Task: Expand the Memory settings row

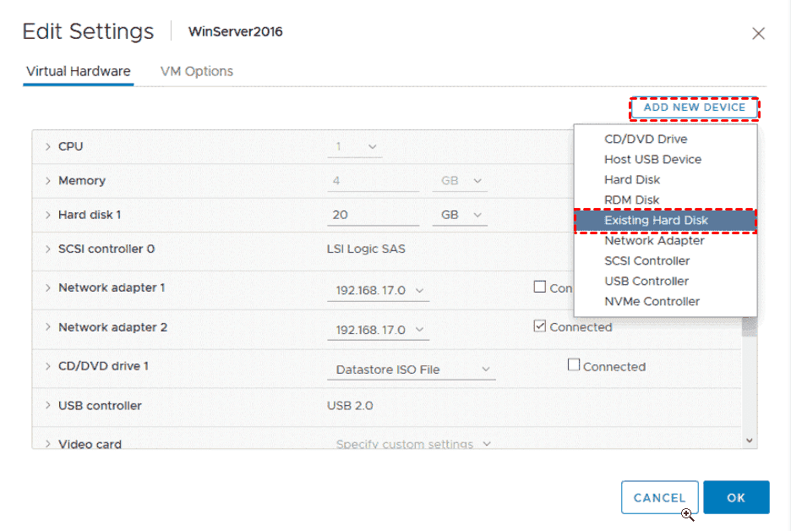Action: point(48,181)
